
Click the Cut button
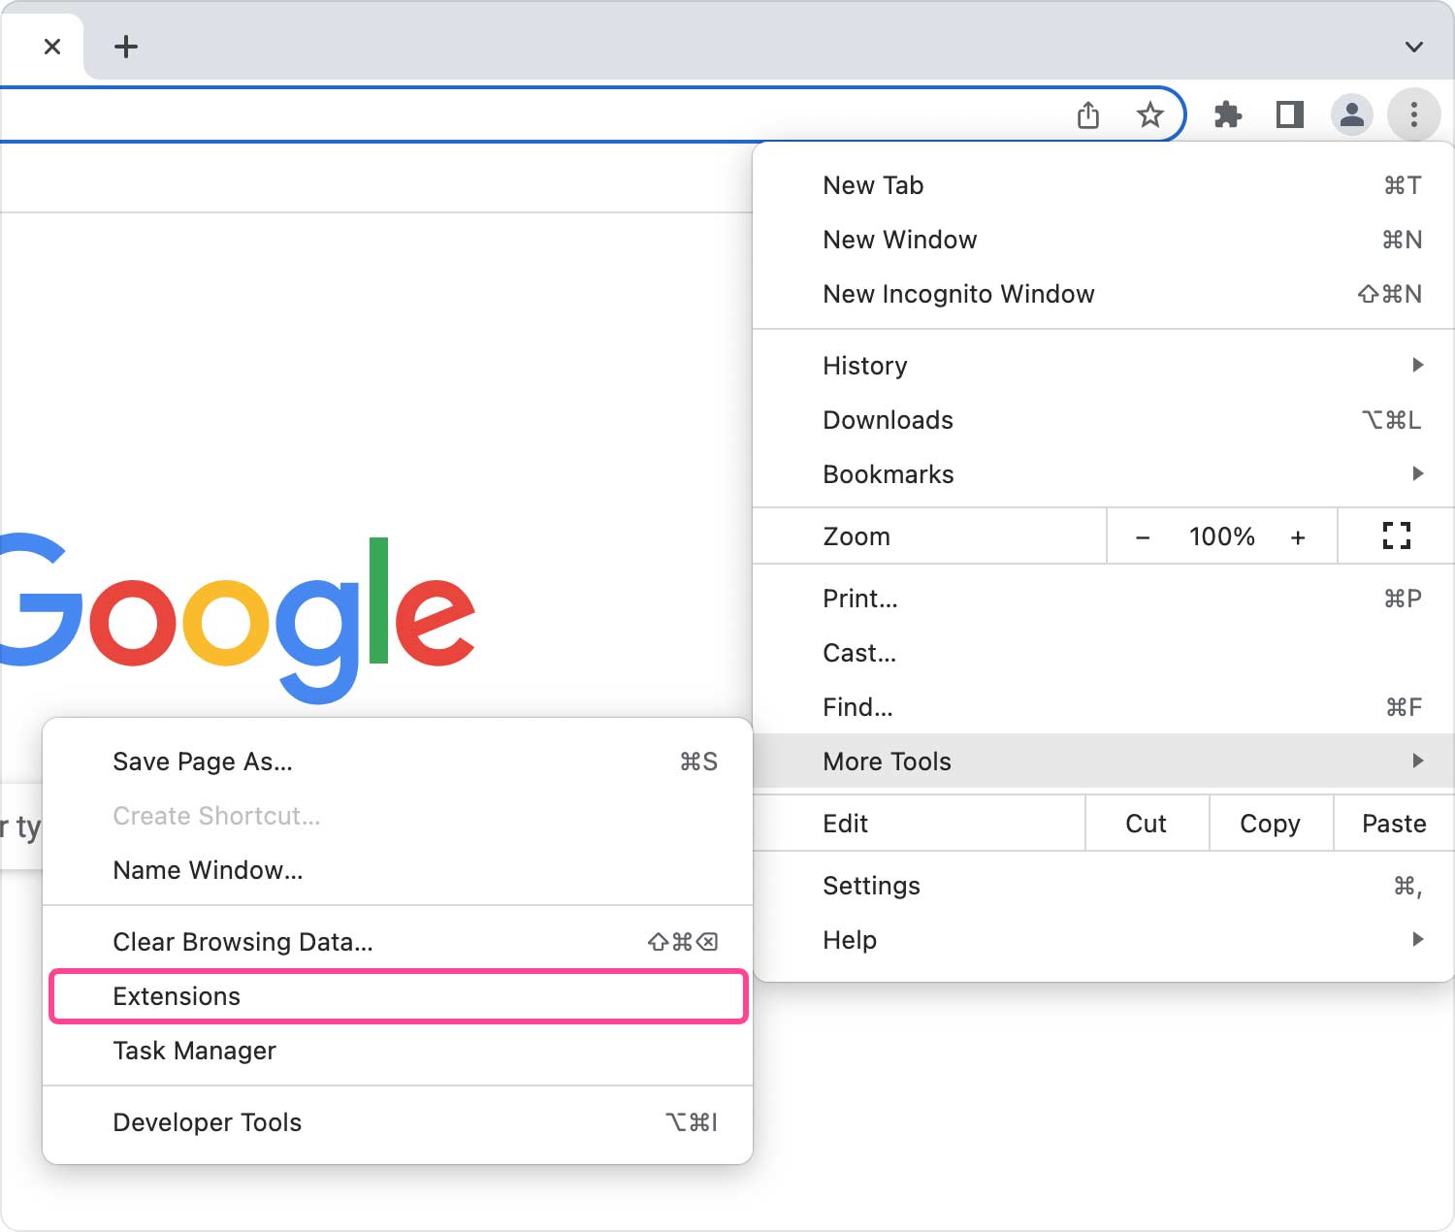point(1147,824)
